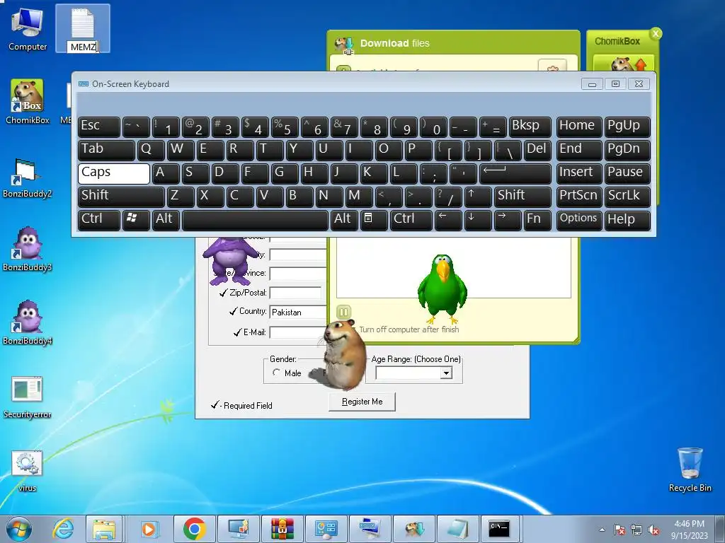Open Windows Media Player from taskbar

pos(149,529)
